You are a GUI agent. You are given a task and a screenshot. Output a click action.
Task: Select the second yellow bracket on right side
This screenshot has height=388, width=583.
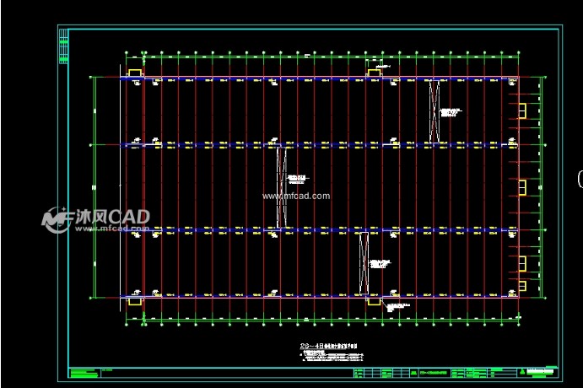click(521, 186)
